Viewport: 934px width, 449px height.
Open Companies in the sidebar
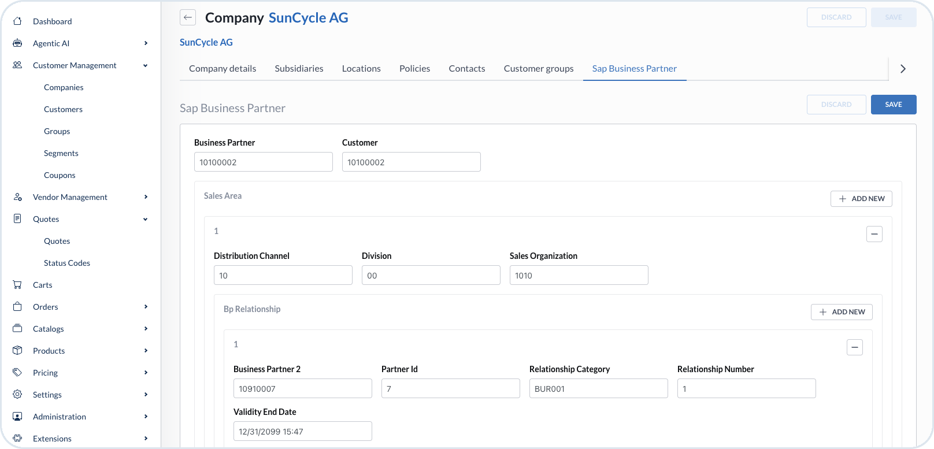(64, 87)
